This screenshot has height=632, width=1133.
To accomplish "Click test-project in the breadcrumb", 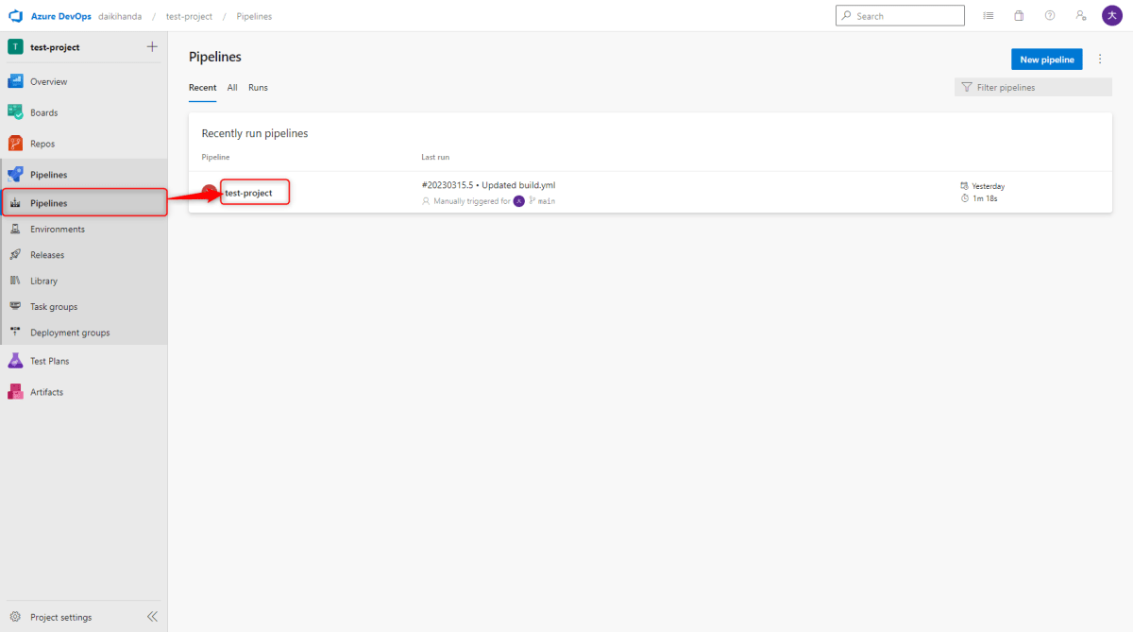I will click(x=189, y=16).
